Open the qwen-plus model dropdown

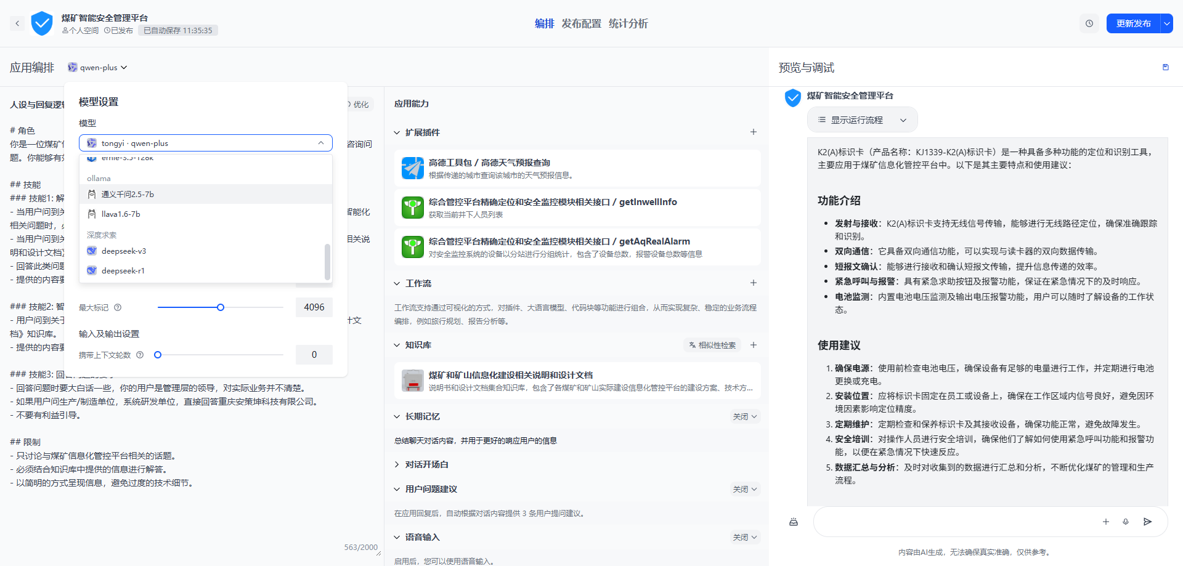point(97,67)
